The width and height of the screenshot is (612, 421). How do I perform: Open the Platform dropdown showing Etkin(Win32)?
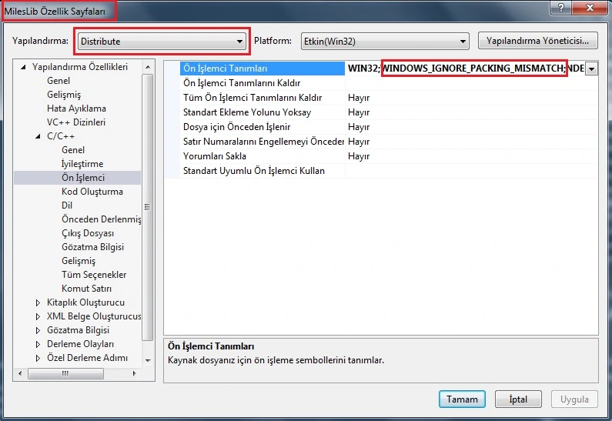381,42
